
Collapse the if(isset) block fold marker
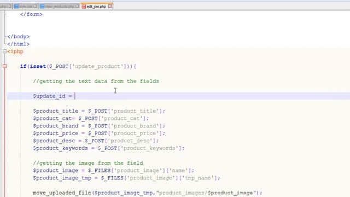[5, 66]
